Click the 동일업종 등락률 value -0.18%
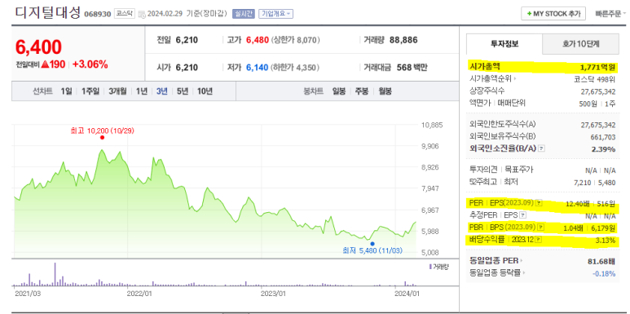 point(604,274)
